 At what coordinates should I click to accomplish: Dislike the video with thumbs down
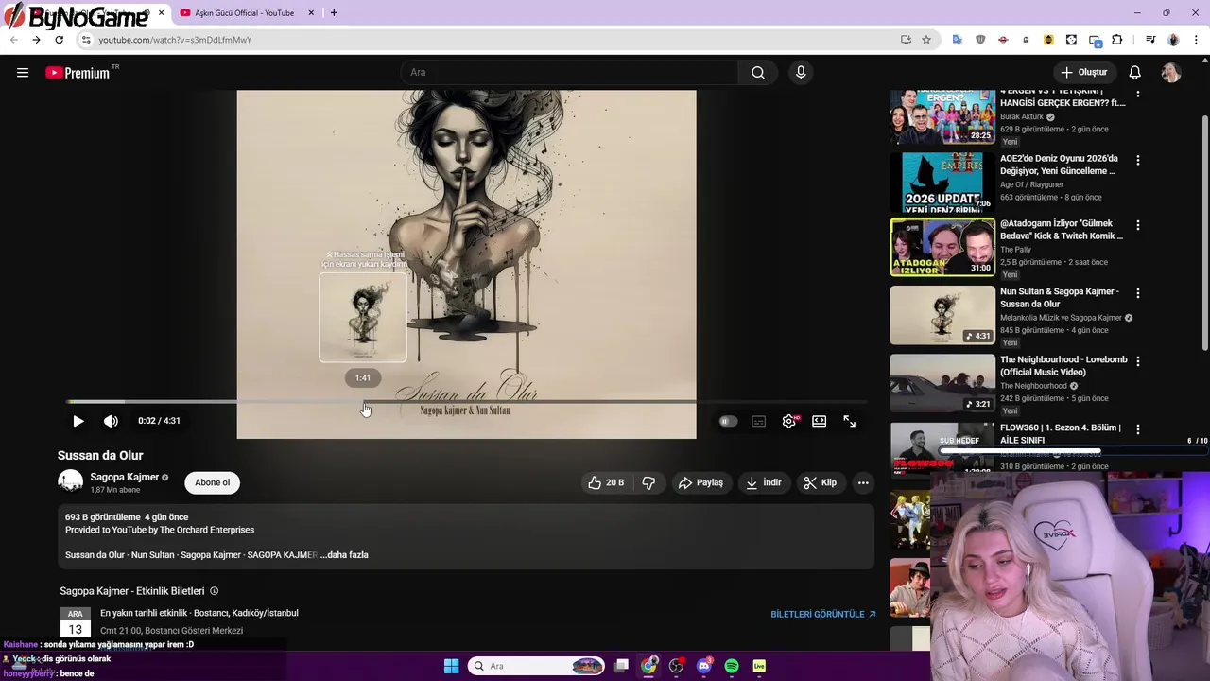(648, 482)
